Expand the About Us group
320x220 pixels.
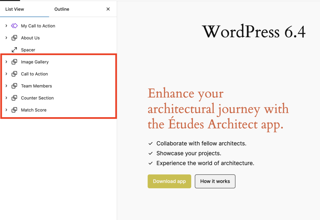pyautogui.click(x=6, y=38)
